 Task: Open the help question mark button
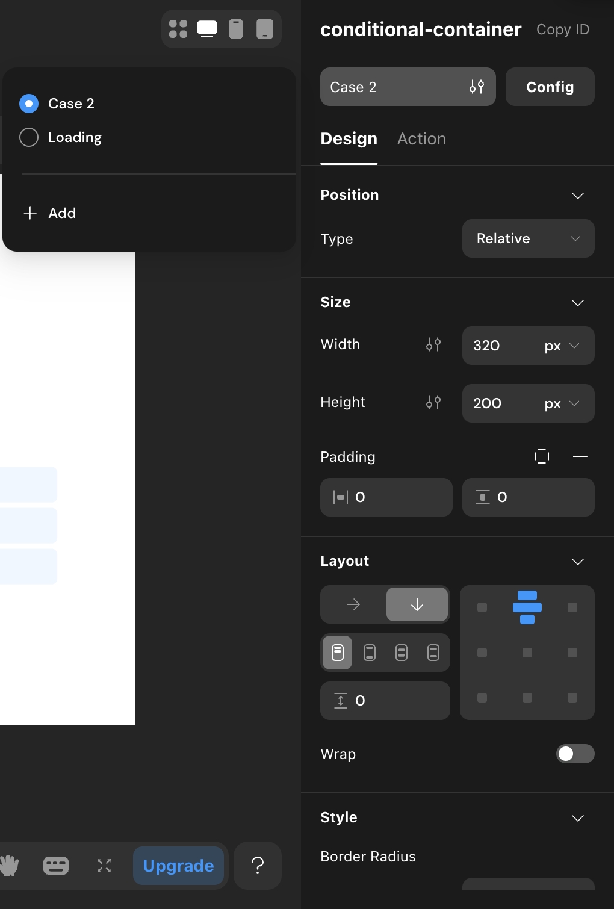[x=258, y=866]
